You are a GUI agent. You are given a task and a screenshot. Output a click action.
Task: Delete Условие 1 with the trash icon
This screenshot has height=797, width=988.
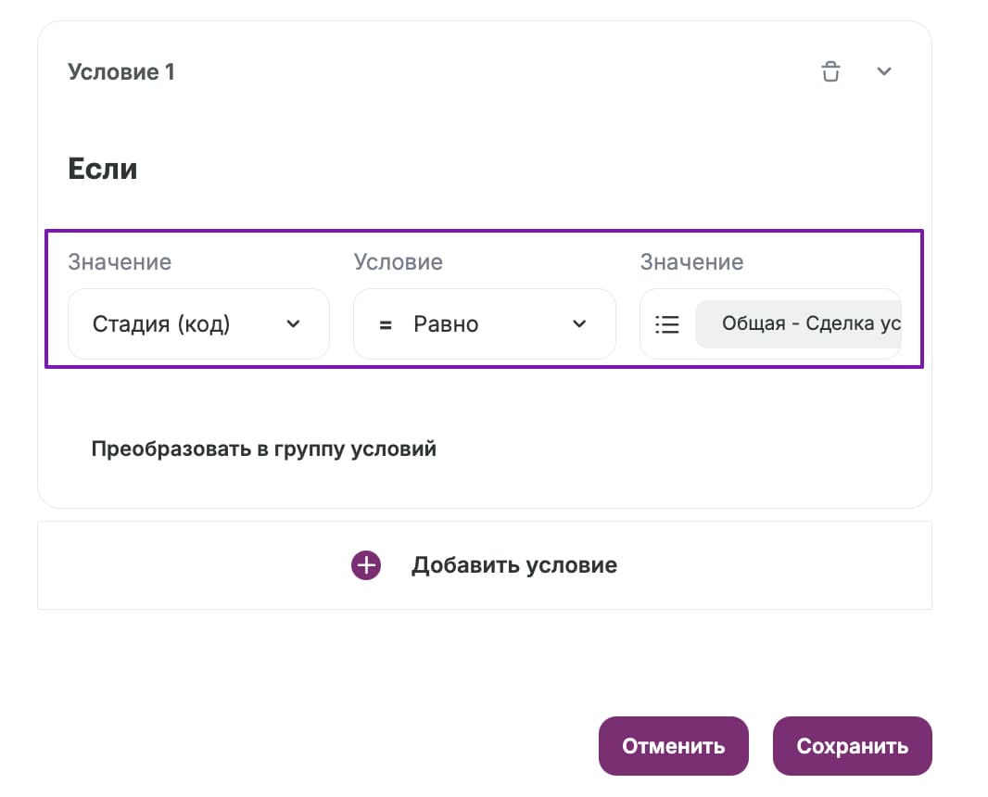point(830,71)
